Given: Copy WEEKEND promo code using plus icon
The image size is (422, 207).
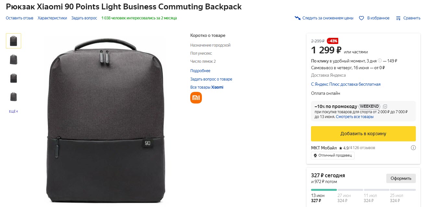Looking at the screenshot, I should (384, 106).
